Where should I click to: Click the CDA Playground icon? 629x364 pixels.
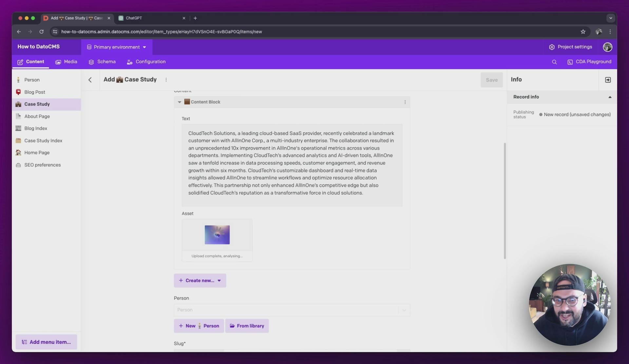[570, 62]
